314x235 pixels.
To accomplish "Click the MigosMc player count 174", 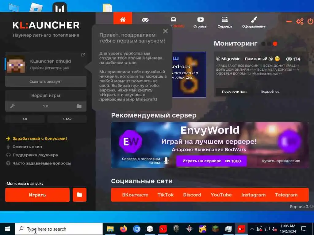I will tap(293, 59).
